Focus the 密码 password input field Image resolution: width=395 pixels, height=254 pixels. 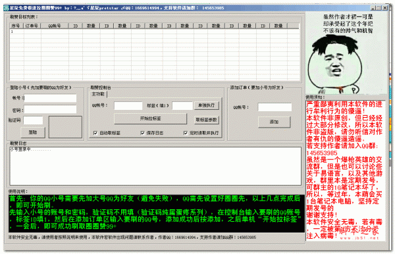tap(50, 109)
